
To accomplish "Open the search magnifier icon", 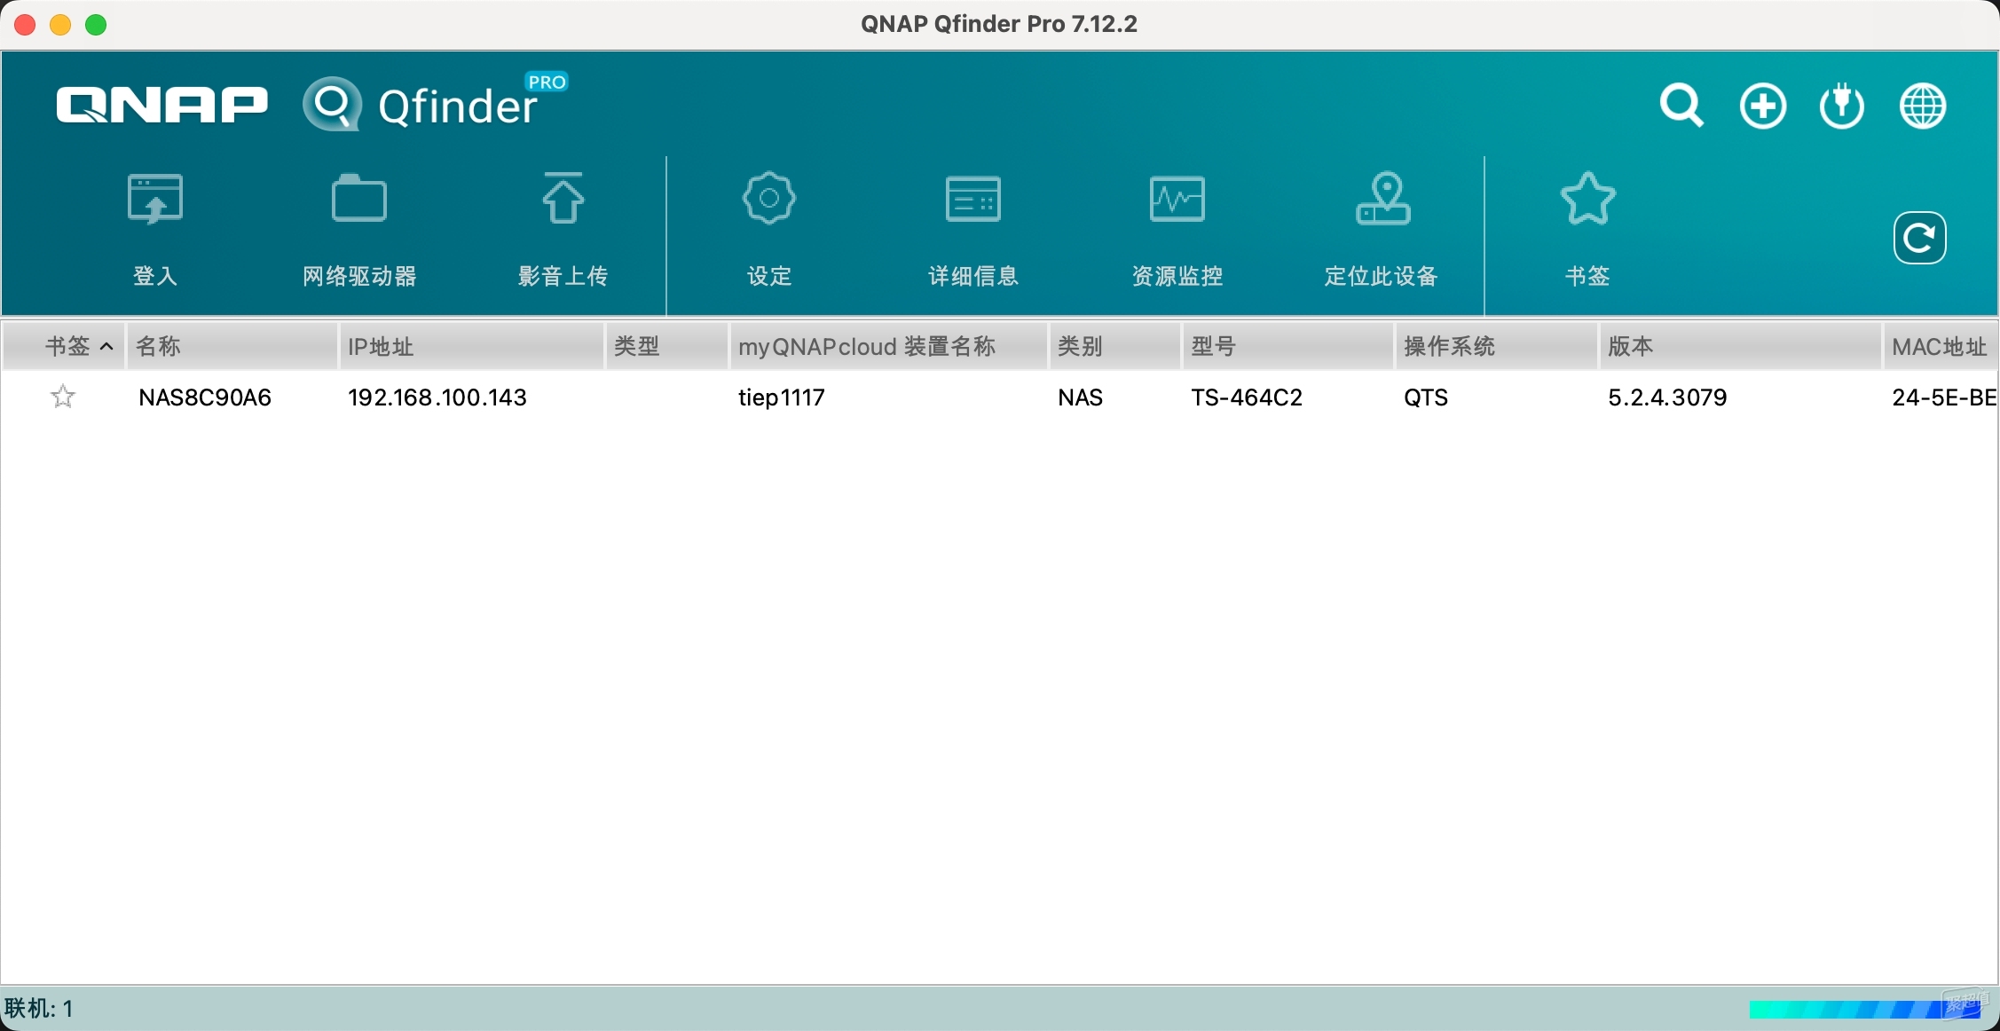I will [1681, 106].
